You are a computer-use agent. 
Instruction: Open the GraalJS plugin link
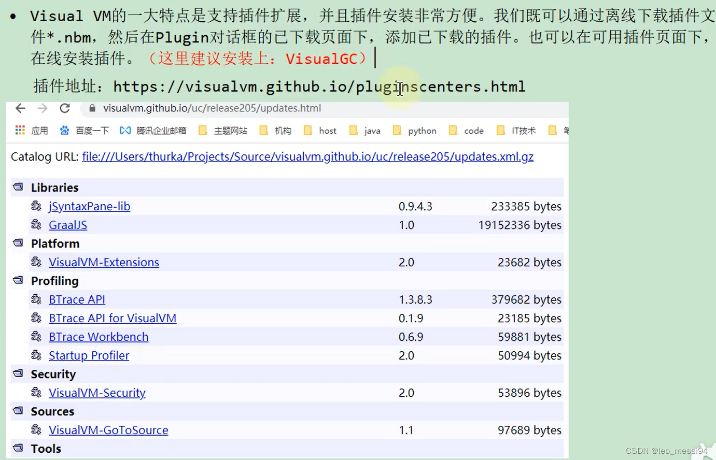tap(68, 225)
